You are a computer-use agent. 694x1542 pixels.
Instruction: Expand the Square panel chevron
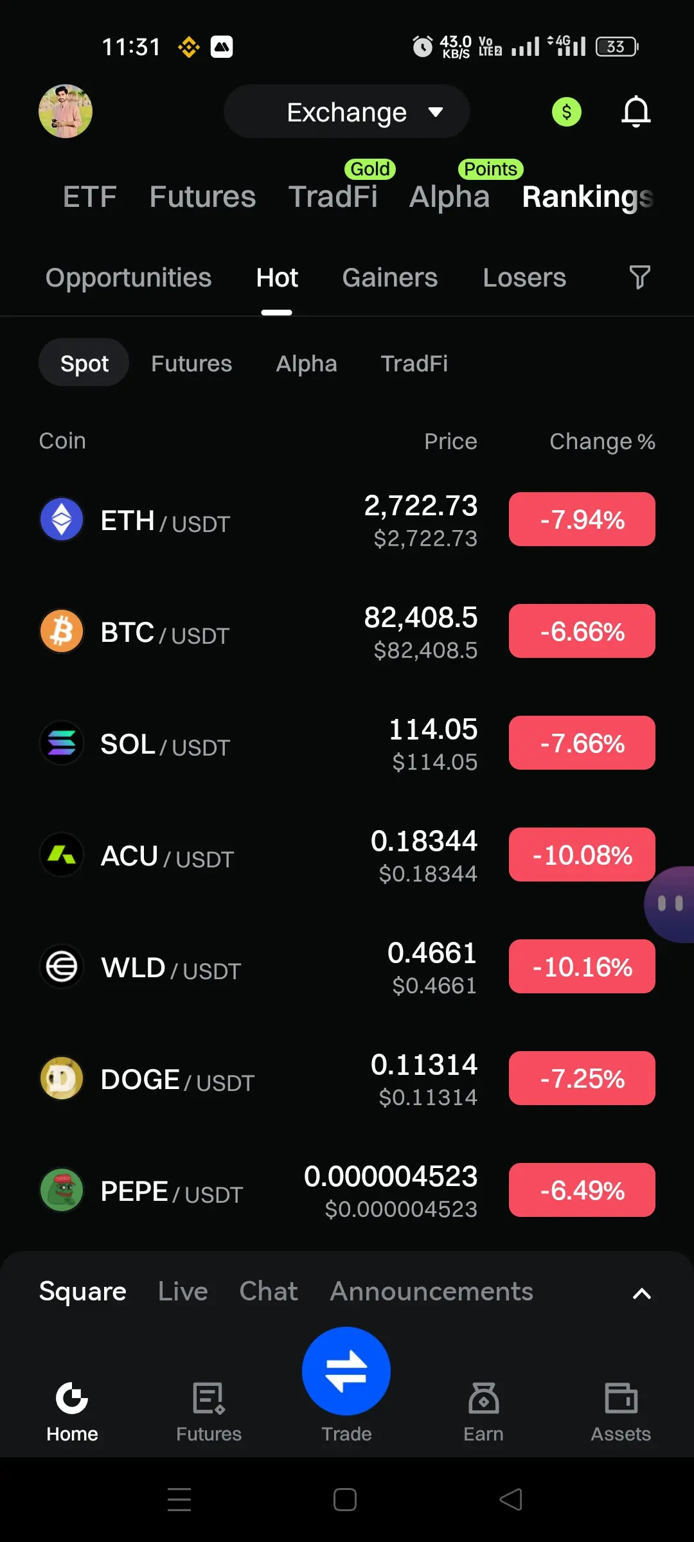pyautogui.click(x=641, y=1293)
